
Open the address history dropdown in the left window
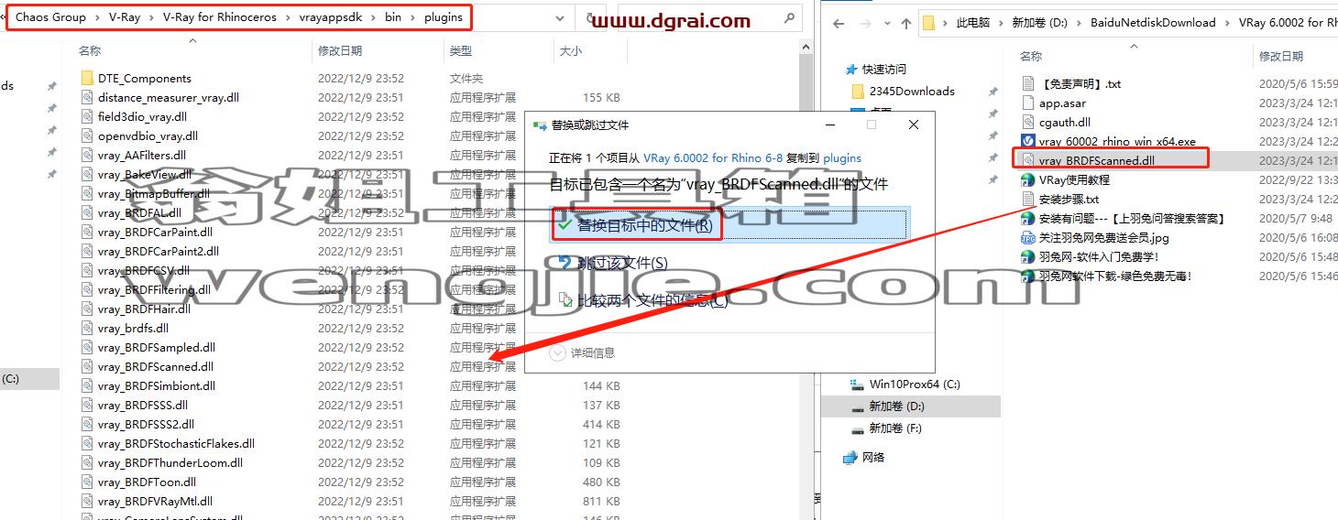coord(559,17)
